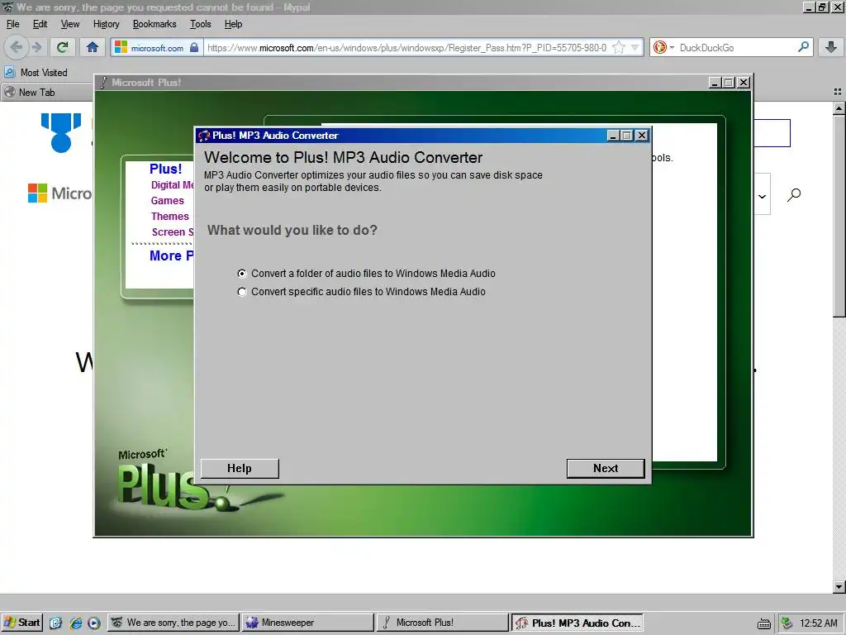Click the scrollbar down arrow in browser
This screenshot has width=846, height=635.
coord(839,586)
